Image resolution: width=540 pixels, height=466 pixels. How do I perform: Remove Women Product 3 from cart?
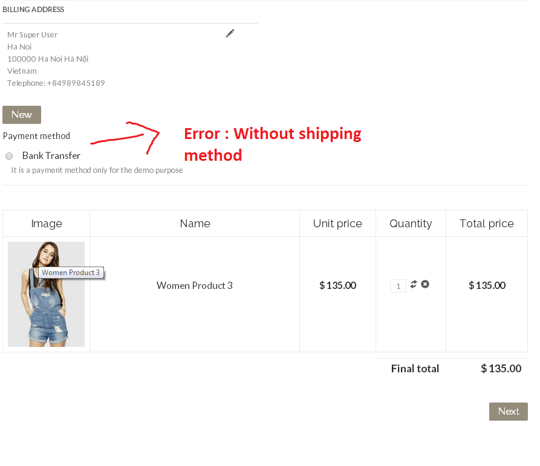pyautogui.click(x=425, y=284)
